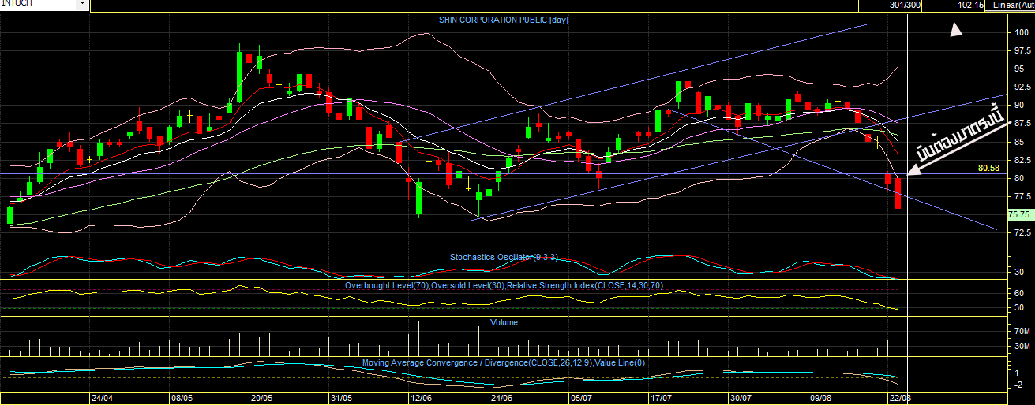Click the 08/05 date on the time axis

tap(182, 398)
